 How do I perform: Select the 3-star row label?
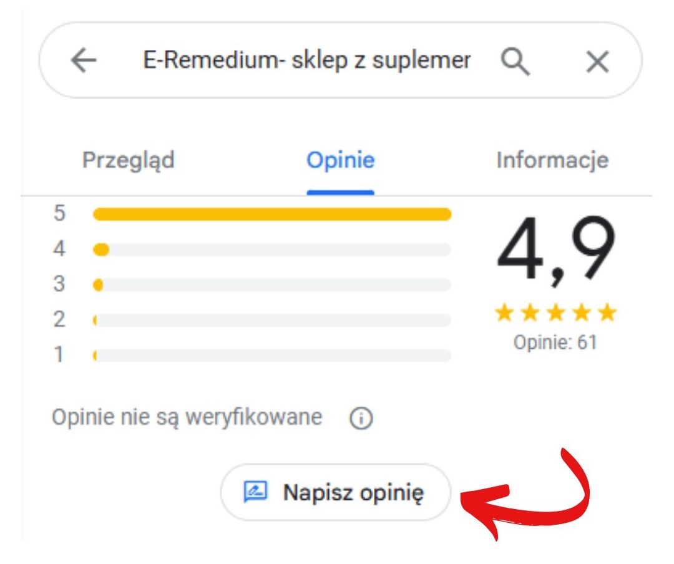pos(59,284)
